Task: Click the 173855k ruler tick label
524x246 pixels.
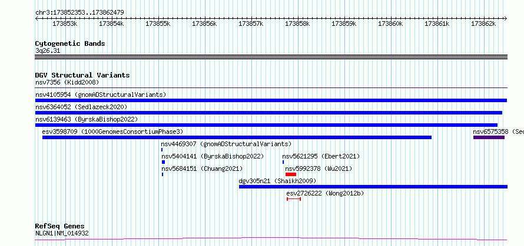Action: pos(158,23)
